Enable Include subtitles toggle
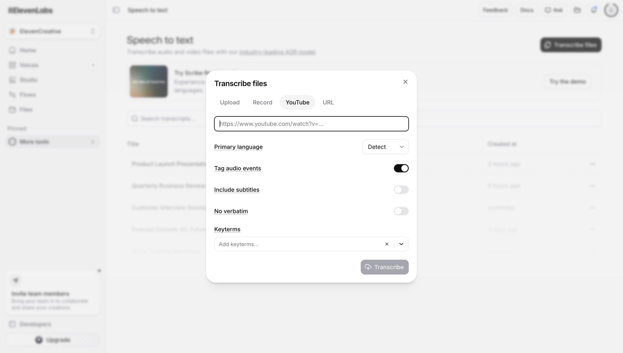 [401, 190]
